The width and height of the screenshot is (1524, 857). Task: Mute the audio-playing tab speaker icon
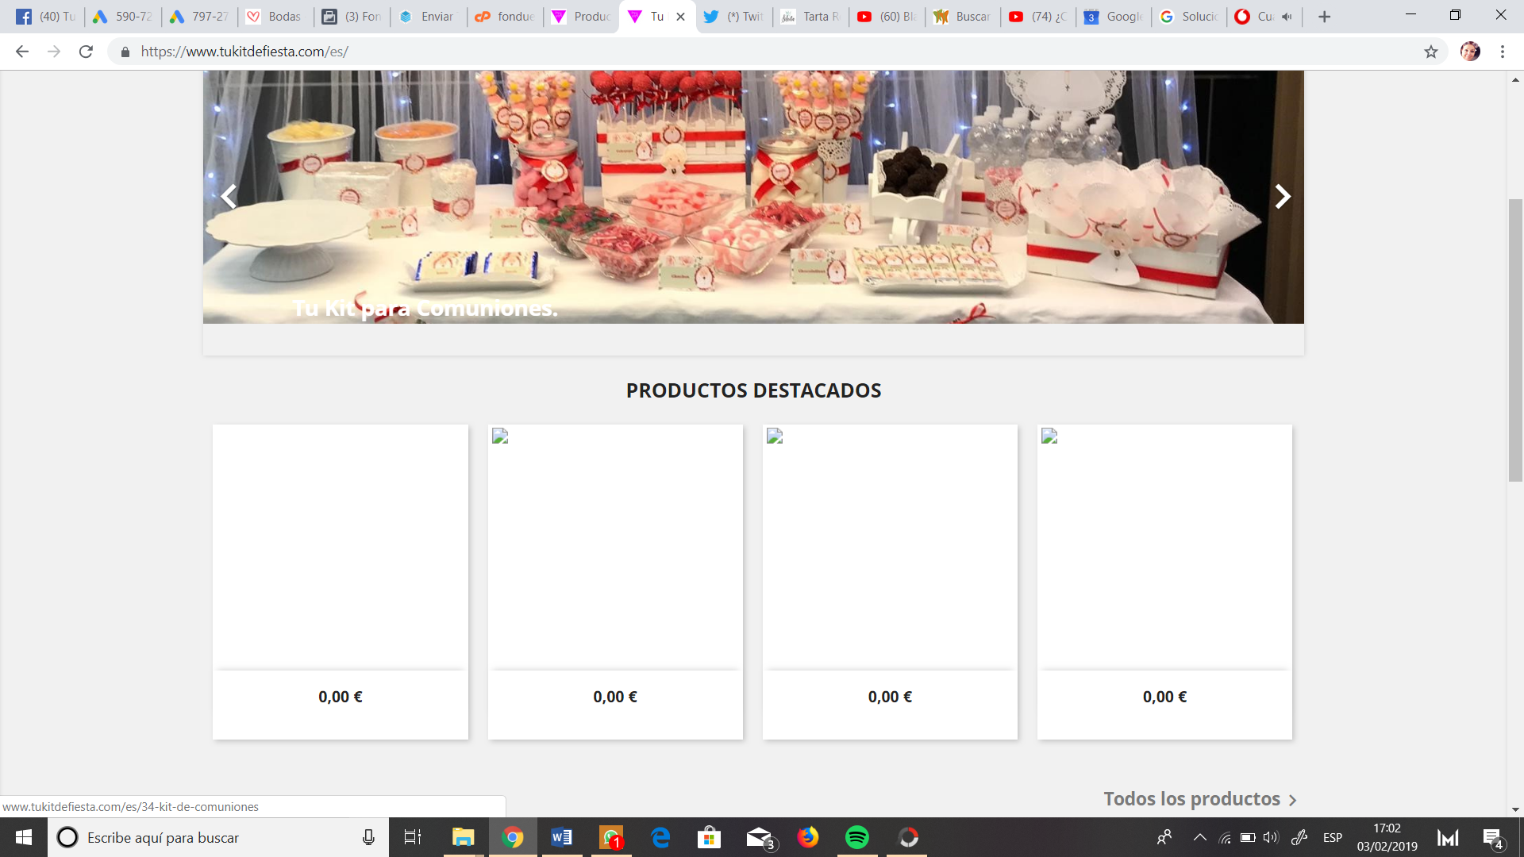coord(1287,17)
